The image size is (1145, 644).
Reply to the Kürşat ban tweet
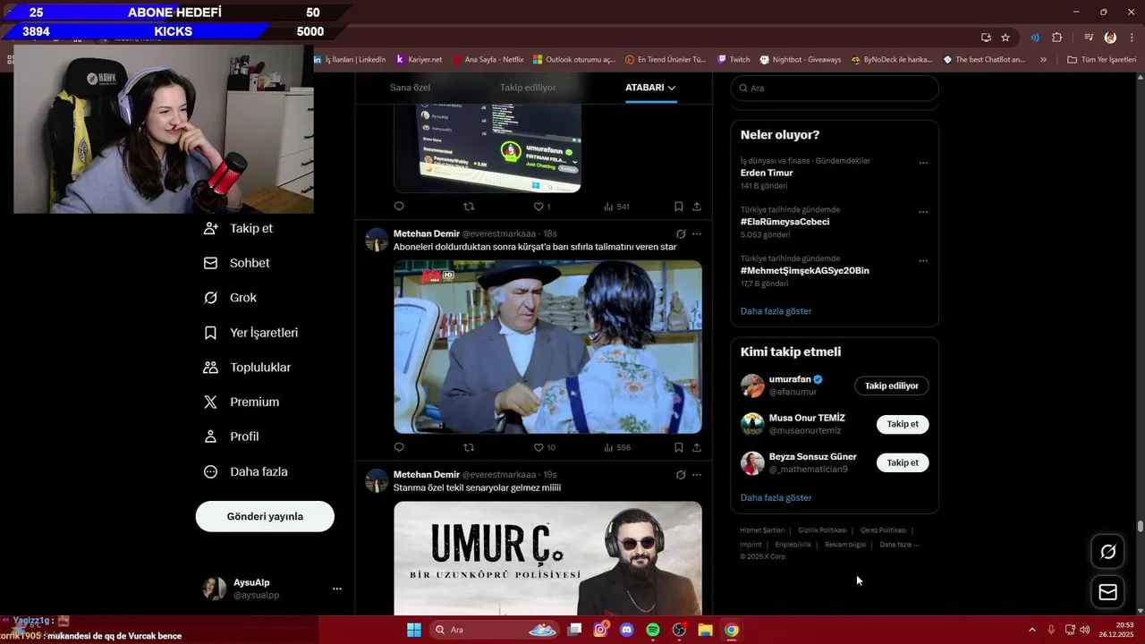(x=399, y=447)
